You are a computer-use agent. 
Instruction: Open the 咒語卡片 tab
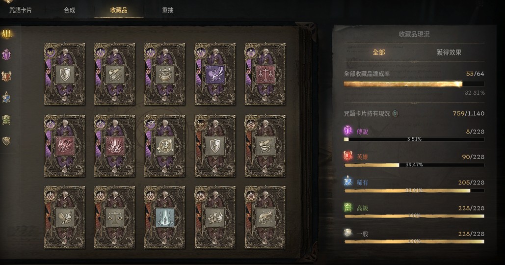(21, 10)
